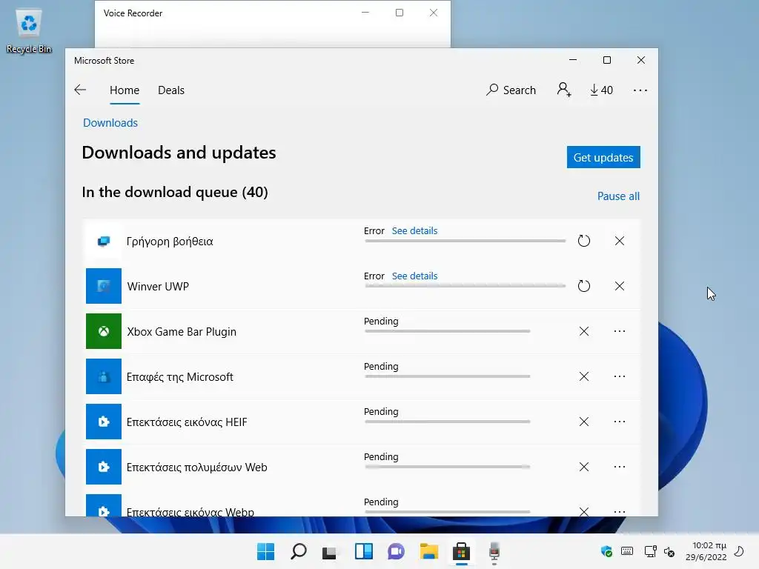Click the Επεκτάσεις πολυμέσων Web tile
This screenshot has height=569, width=759.
point(104,467)
